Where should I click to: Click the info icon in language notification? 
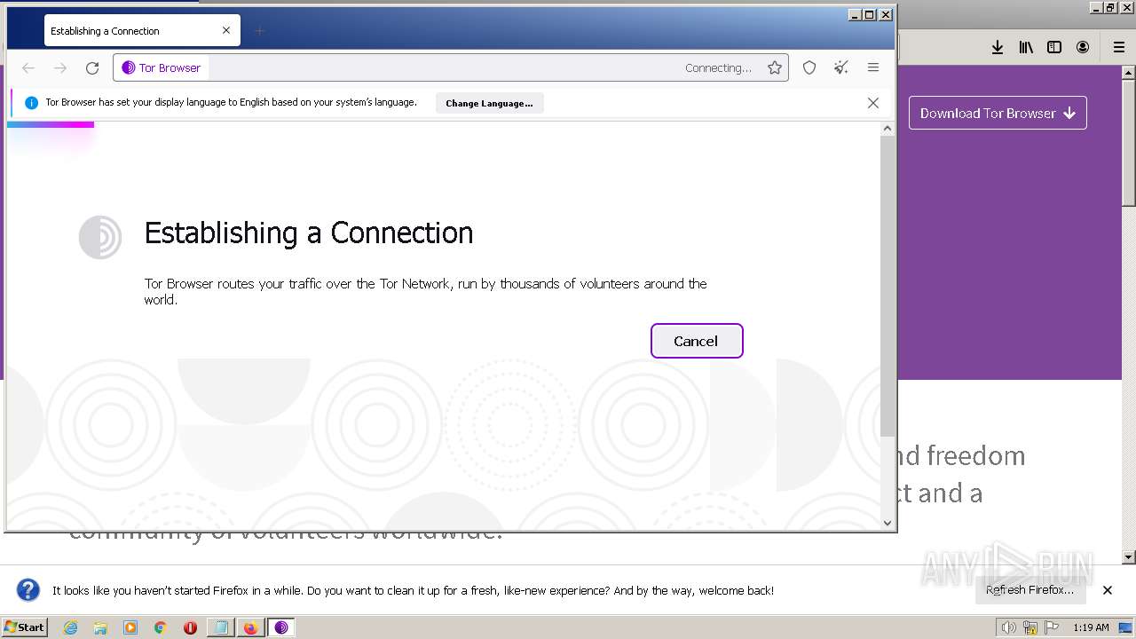pyautogui.click(x=31, y=103)
